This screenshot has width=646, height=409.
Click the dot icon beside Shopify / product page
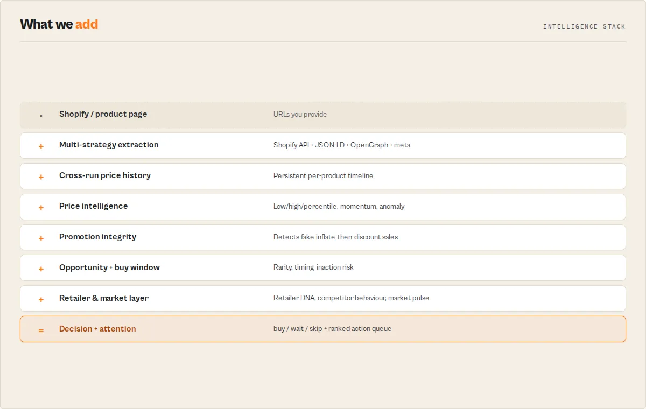(41, 116)
